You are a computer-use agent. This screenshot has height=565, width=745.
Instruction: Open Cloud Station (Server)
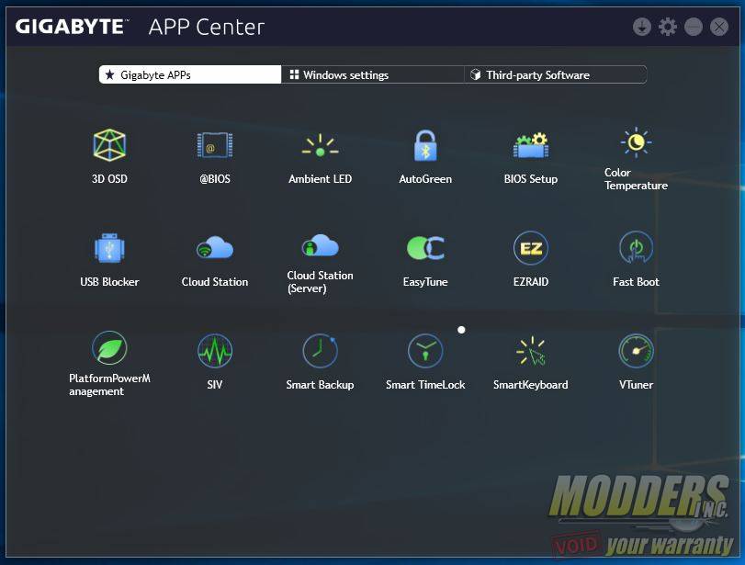[320, 246]
